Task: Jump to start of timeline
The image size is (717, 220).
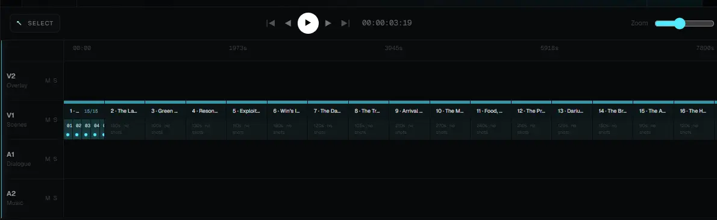Action: [271, 23]
